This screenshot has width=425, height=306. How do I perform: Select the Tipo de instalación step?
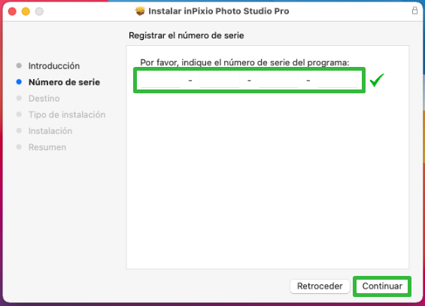[x=67, y=114]
